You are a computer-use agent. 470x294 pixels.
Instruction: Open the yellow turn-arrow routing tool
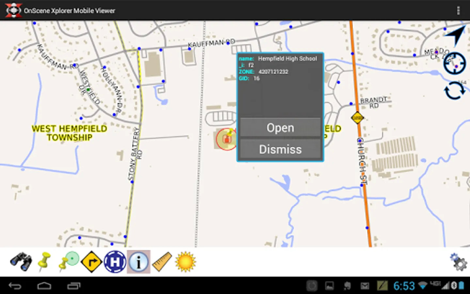(x=91, y=262)
